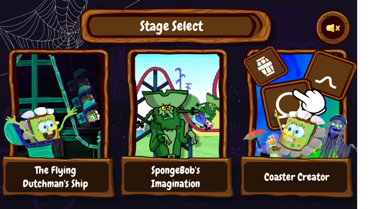Click the curved track piece tile

click(x=330, y=75)
